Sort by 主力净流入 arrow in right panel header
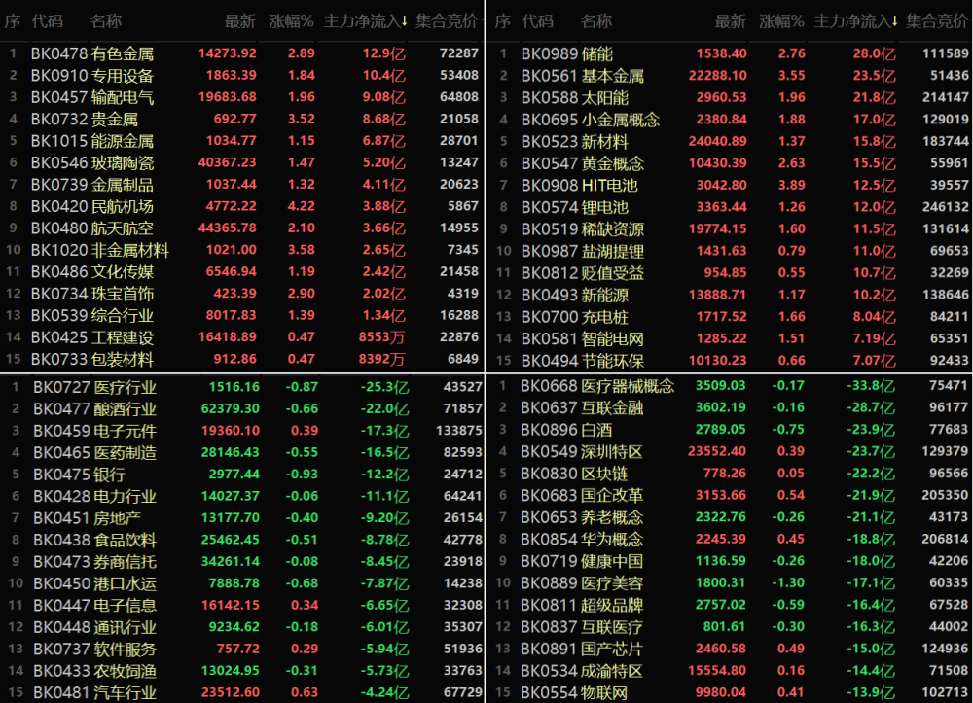 pos(895,21)
